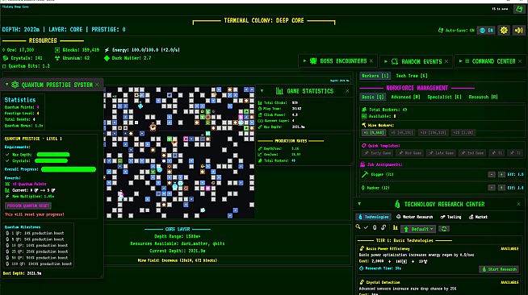Collapse the Quantum Prestige System panel

click(6, 85)
